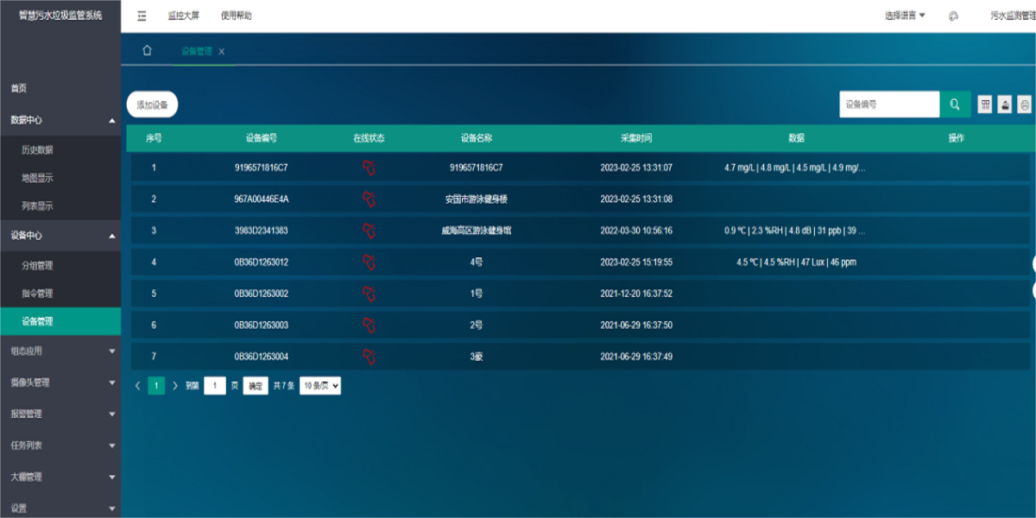The image size is (1036, 518).
Task: Click offline status icon for device 9196571816C7
Action: tap(369, 167)
